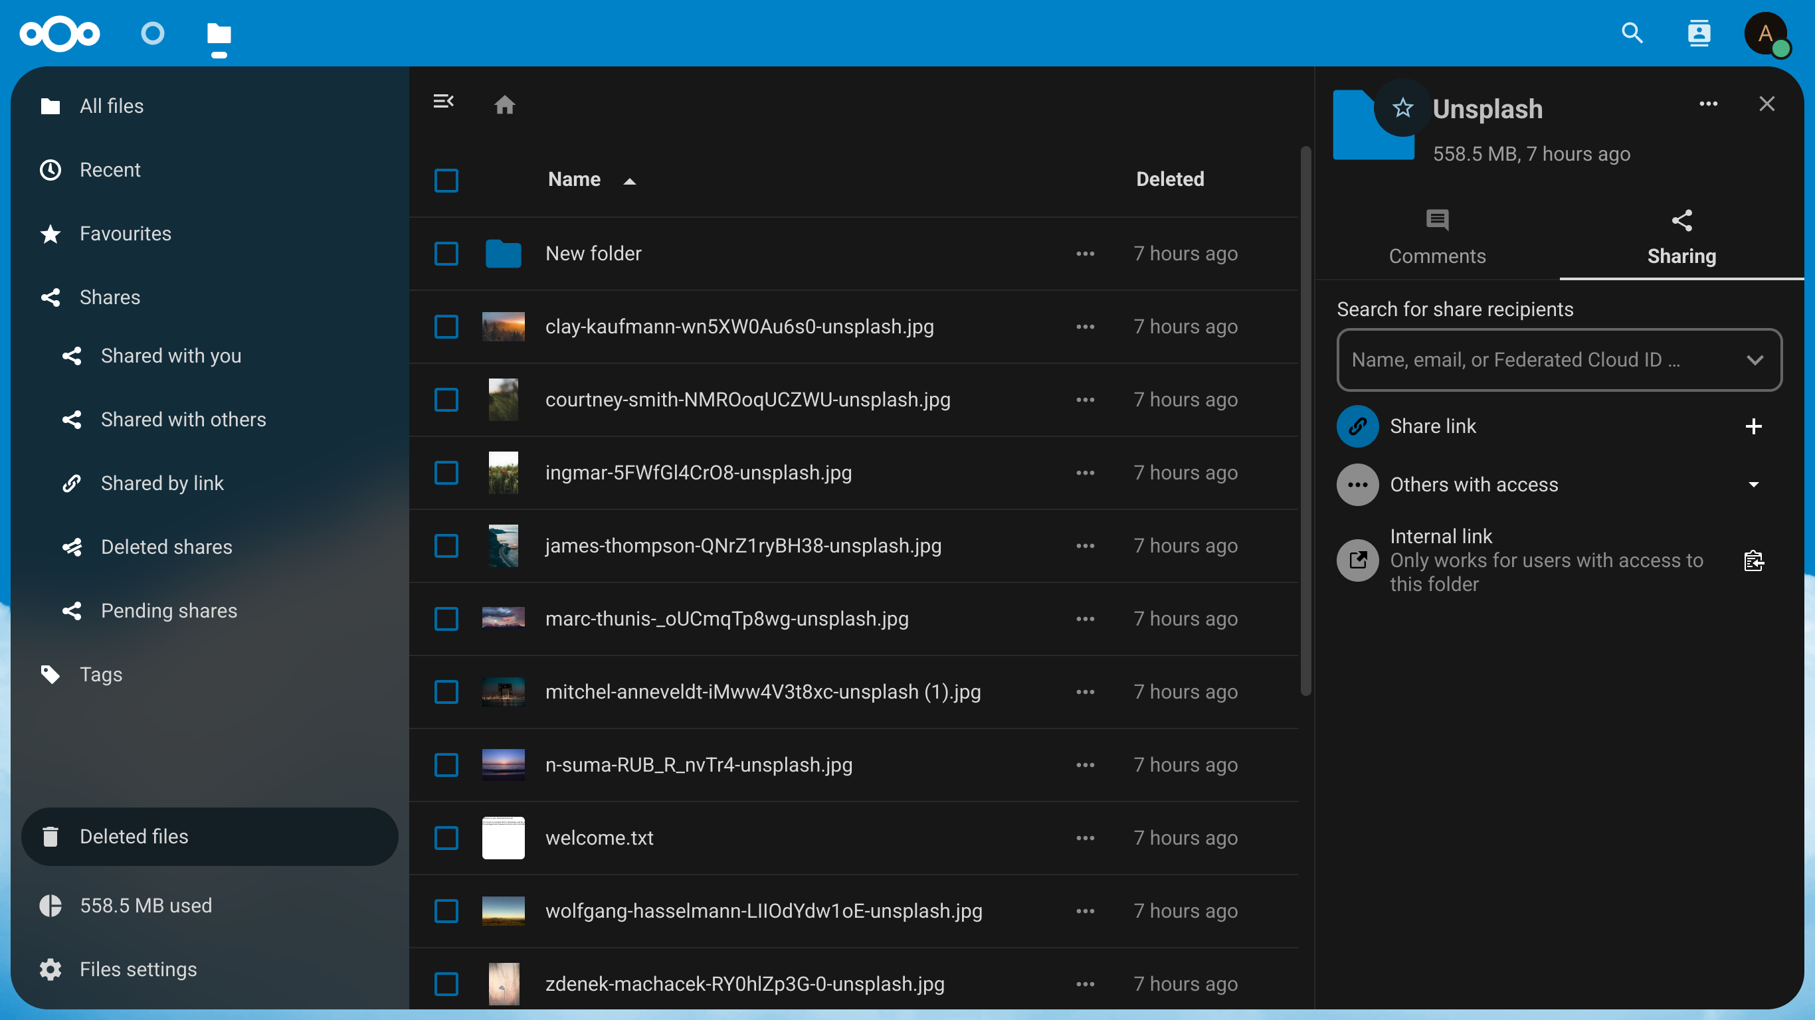
Task: Select the New folder checkbox
Action: pos(446,254)
